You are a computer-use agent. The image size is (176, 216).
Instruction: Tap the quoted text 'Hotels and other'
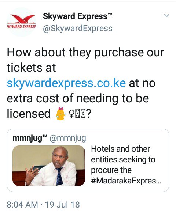point(121,149)
